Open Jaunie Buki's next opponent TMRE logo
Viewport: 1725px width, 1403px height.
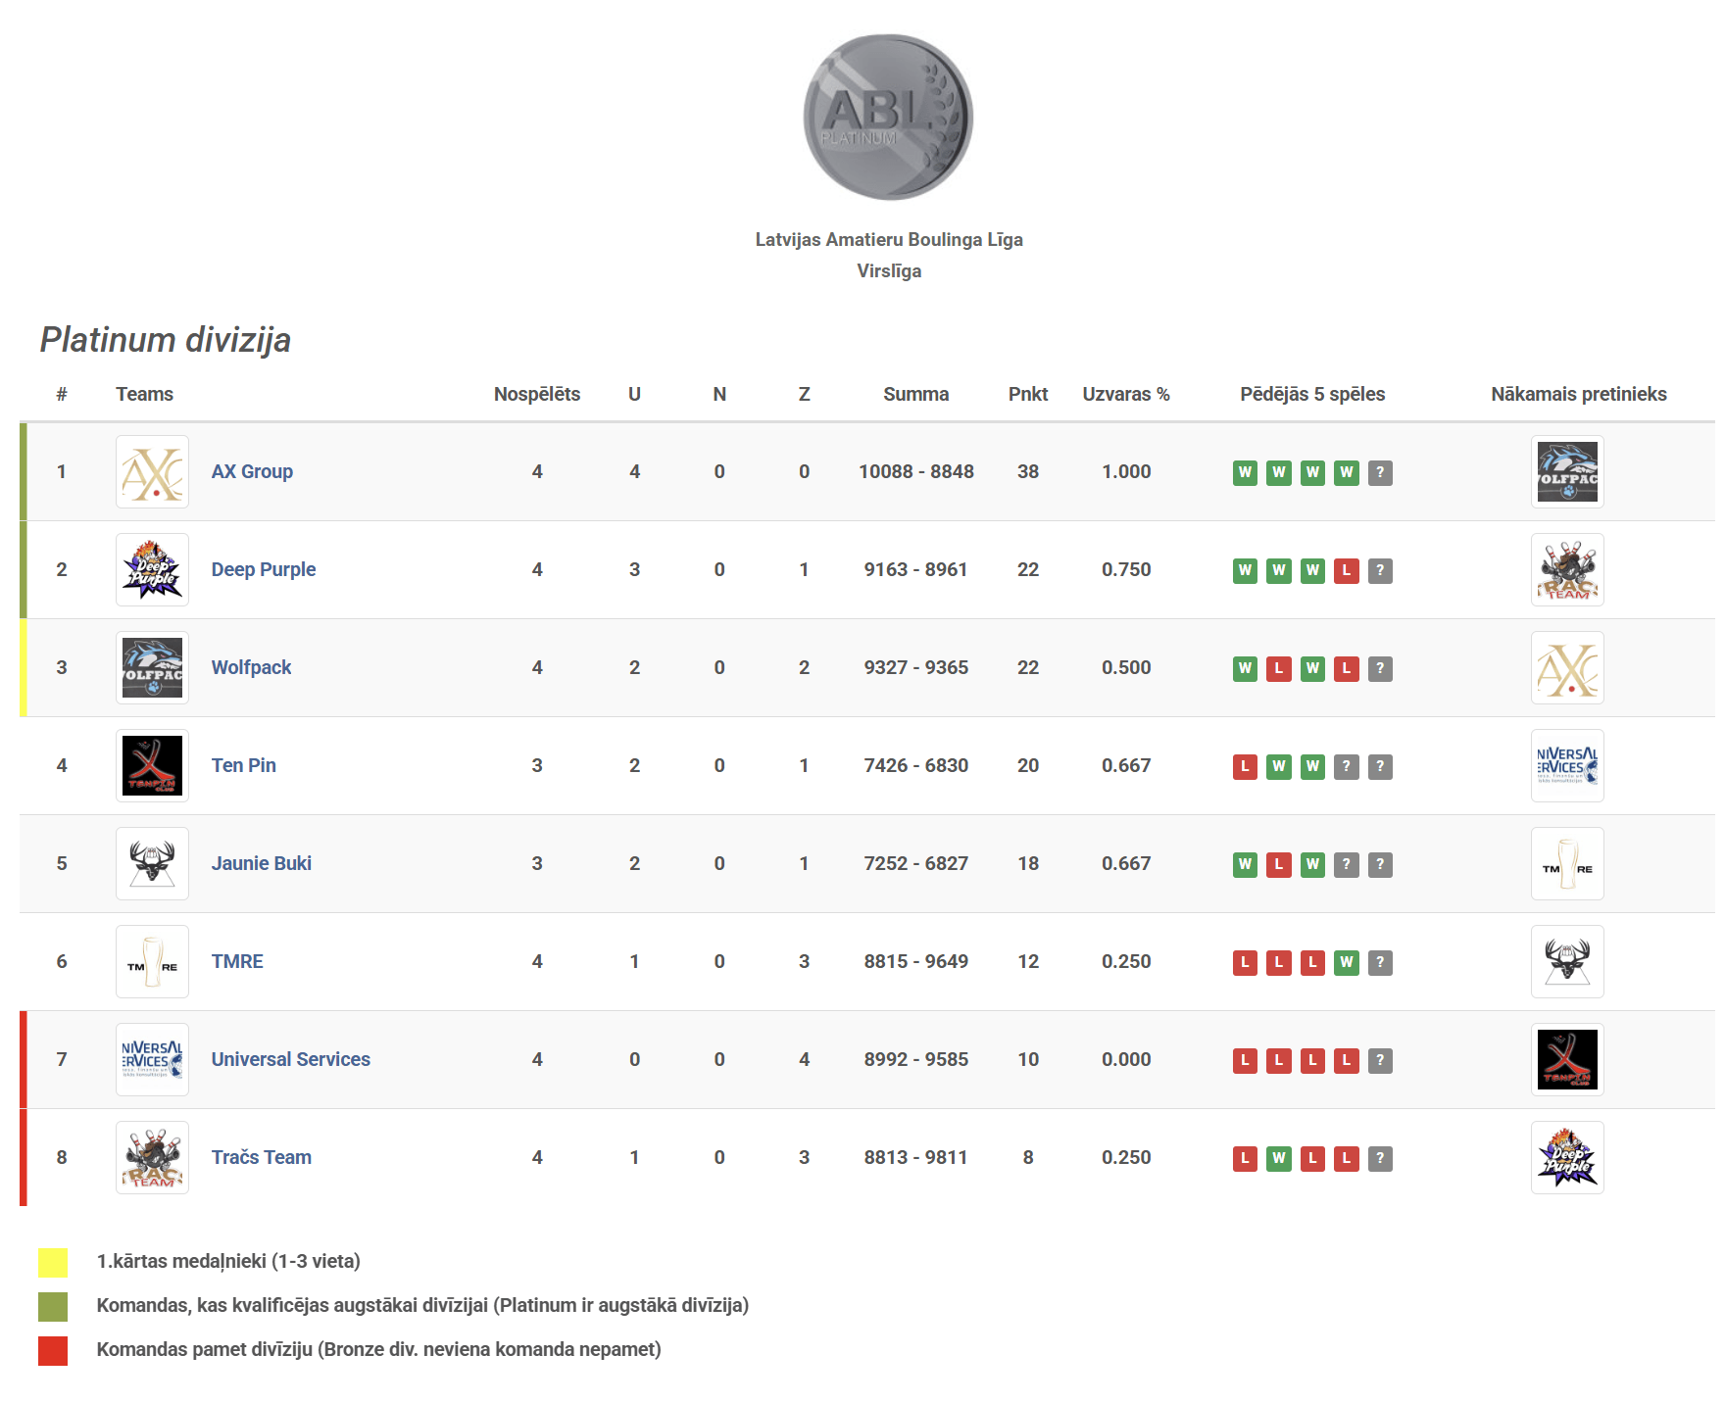1567,863
